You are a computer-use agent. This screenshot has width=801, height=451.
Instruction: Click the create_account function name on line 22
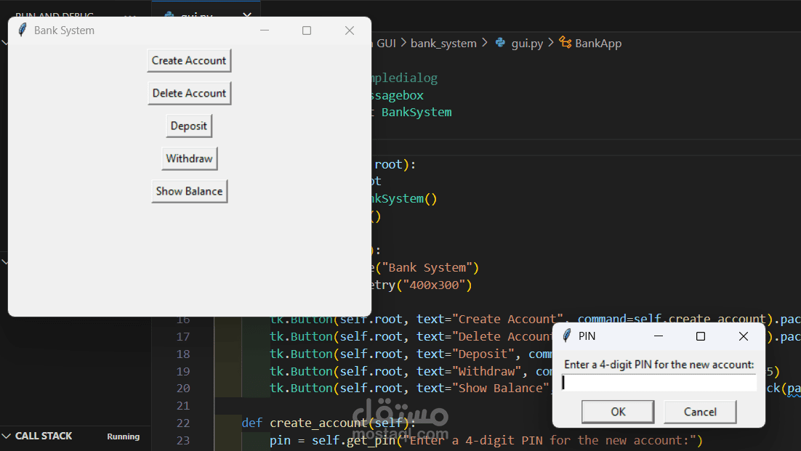[x=318, y=423]
